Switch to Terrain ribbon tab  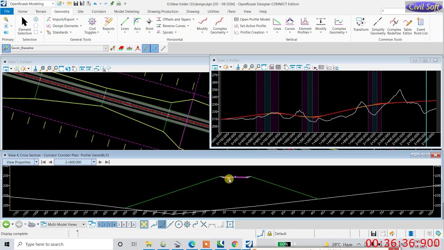(41, 11)
